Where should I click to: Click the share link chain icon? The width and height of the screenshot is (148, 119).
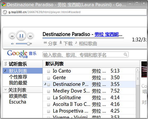click(x=45, y=43)
